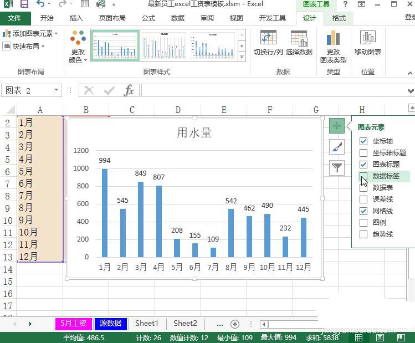The width and height of the screenshot is (415, 343).
Task: Open the Chart Styles paintbrush button
Action: 337,147
